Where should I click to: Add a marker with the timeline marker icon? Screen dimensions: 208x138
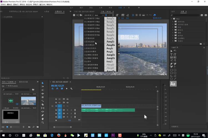[67, 89]
